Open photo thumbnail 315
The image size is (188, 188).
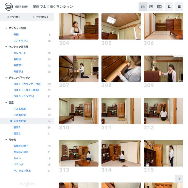coord(163,153)
